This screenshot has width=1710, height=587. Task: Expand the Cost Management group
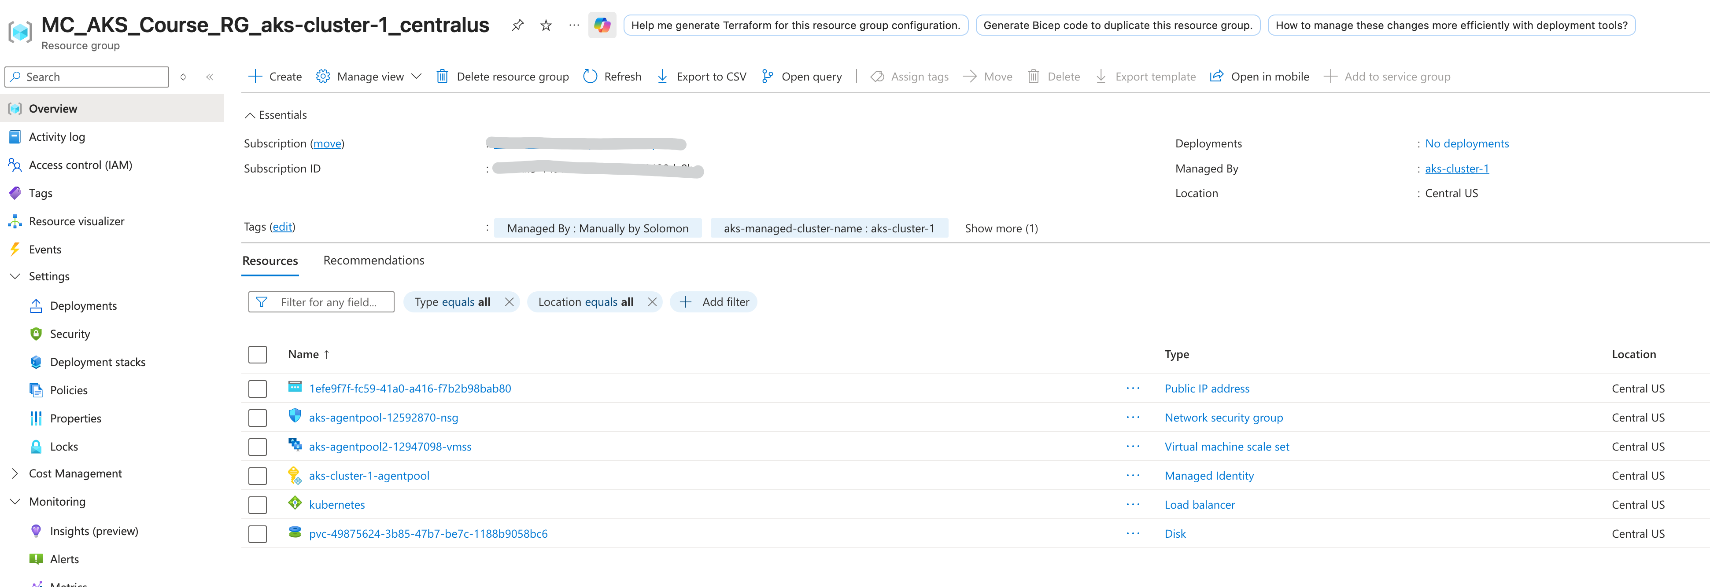tap(15, 473)
